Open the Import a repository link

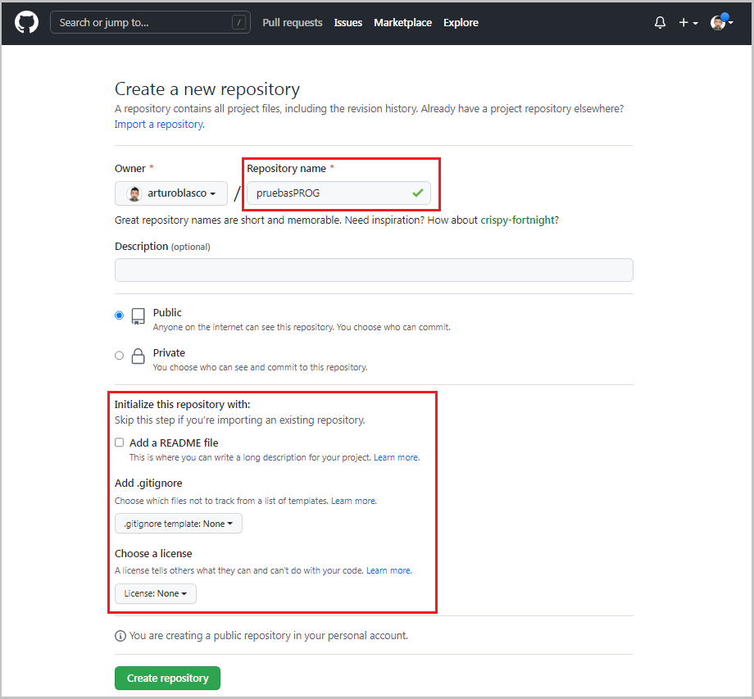158,124
